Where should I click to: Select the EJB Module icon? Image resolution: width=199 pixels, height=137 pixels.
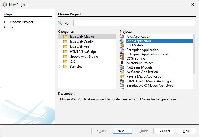pos(122,45)
